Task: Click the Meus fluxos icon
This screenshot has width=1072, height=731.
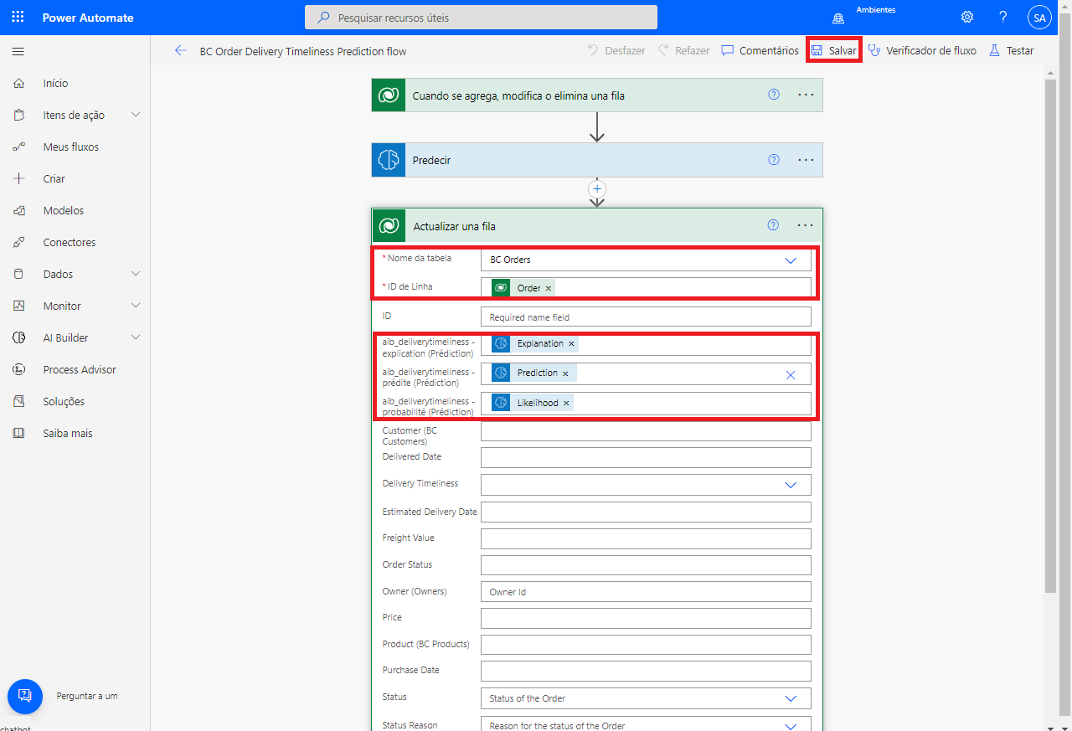Action: point(18,147)
